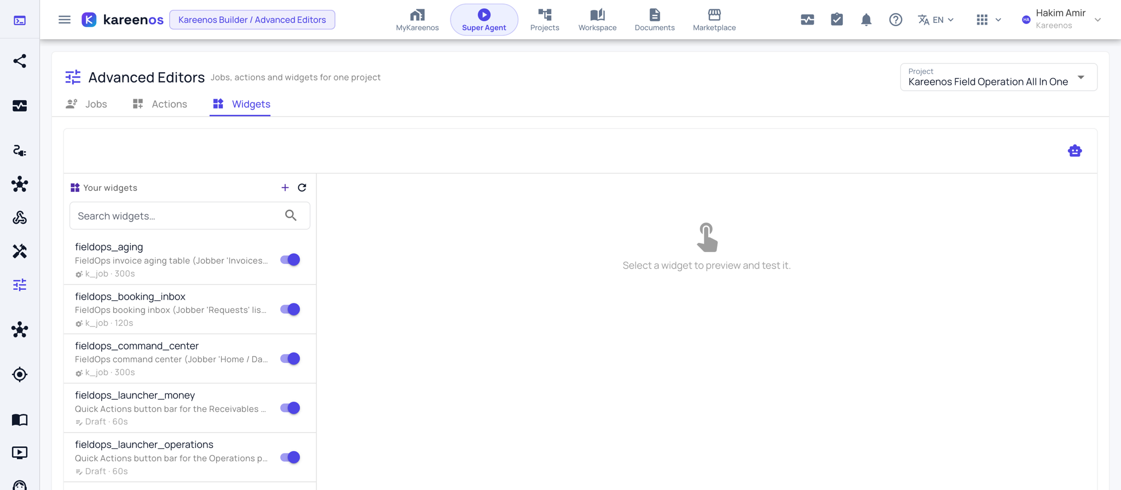Open the EN language dropdown
This screenshot has width=1121, height=490.
pos(936,20)
